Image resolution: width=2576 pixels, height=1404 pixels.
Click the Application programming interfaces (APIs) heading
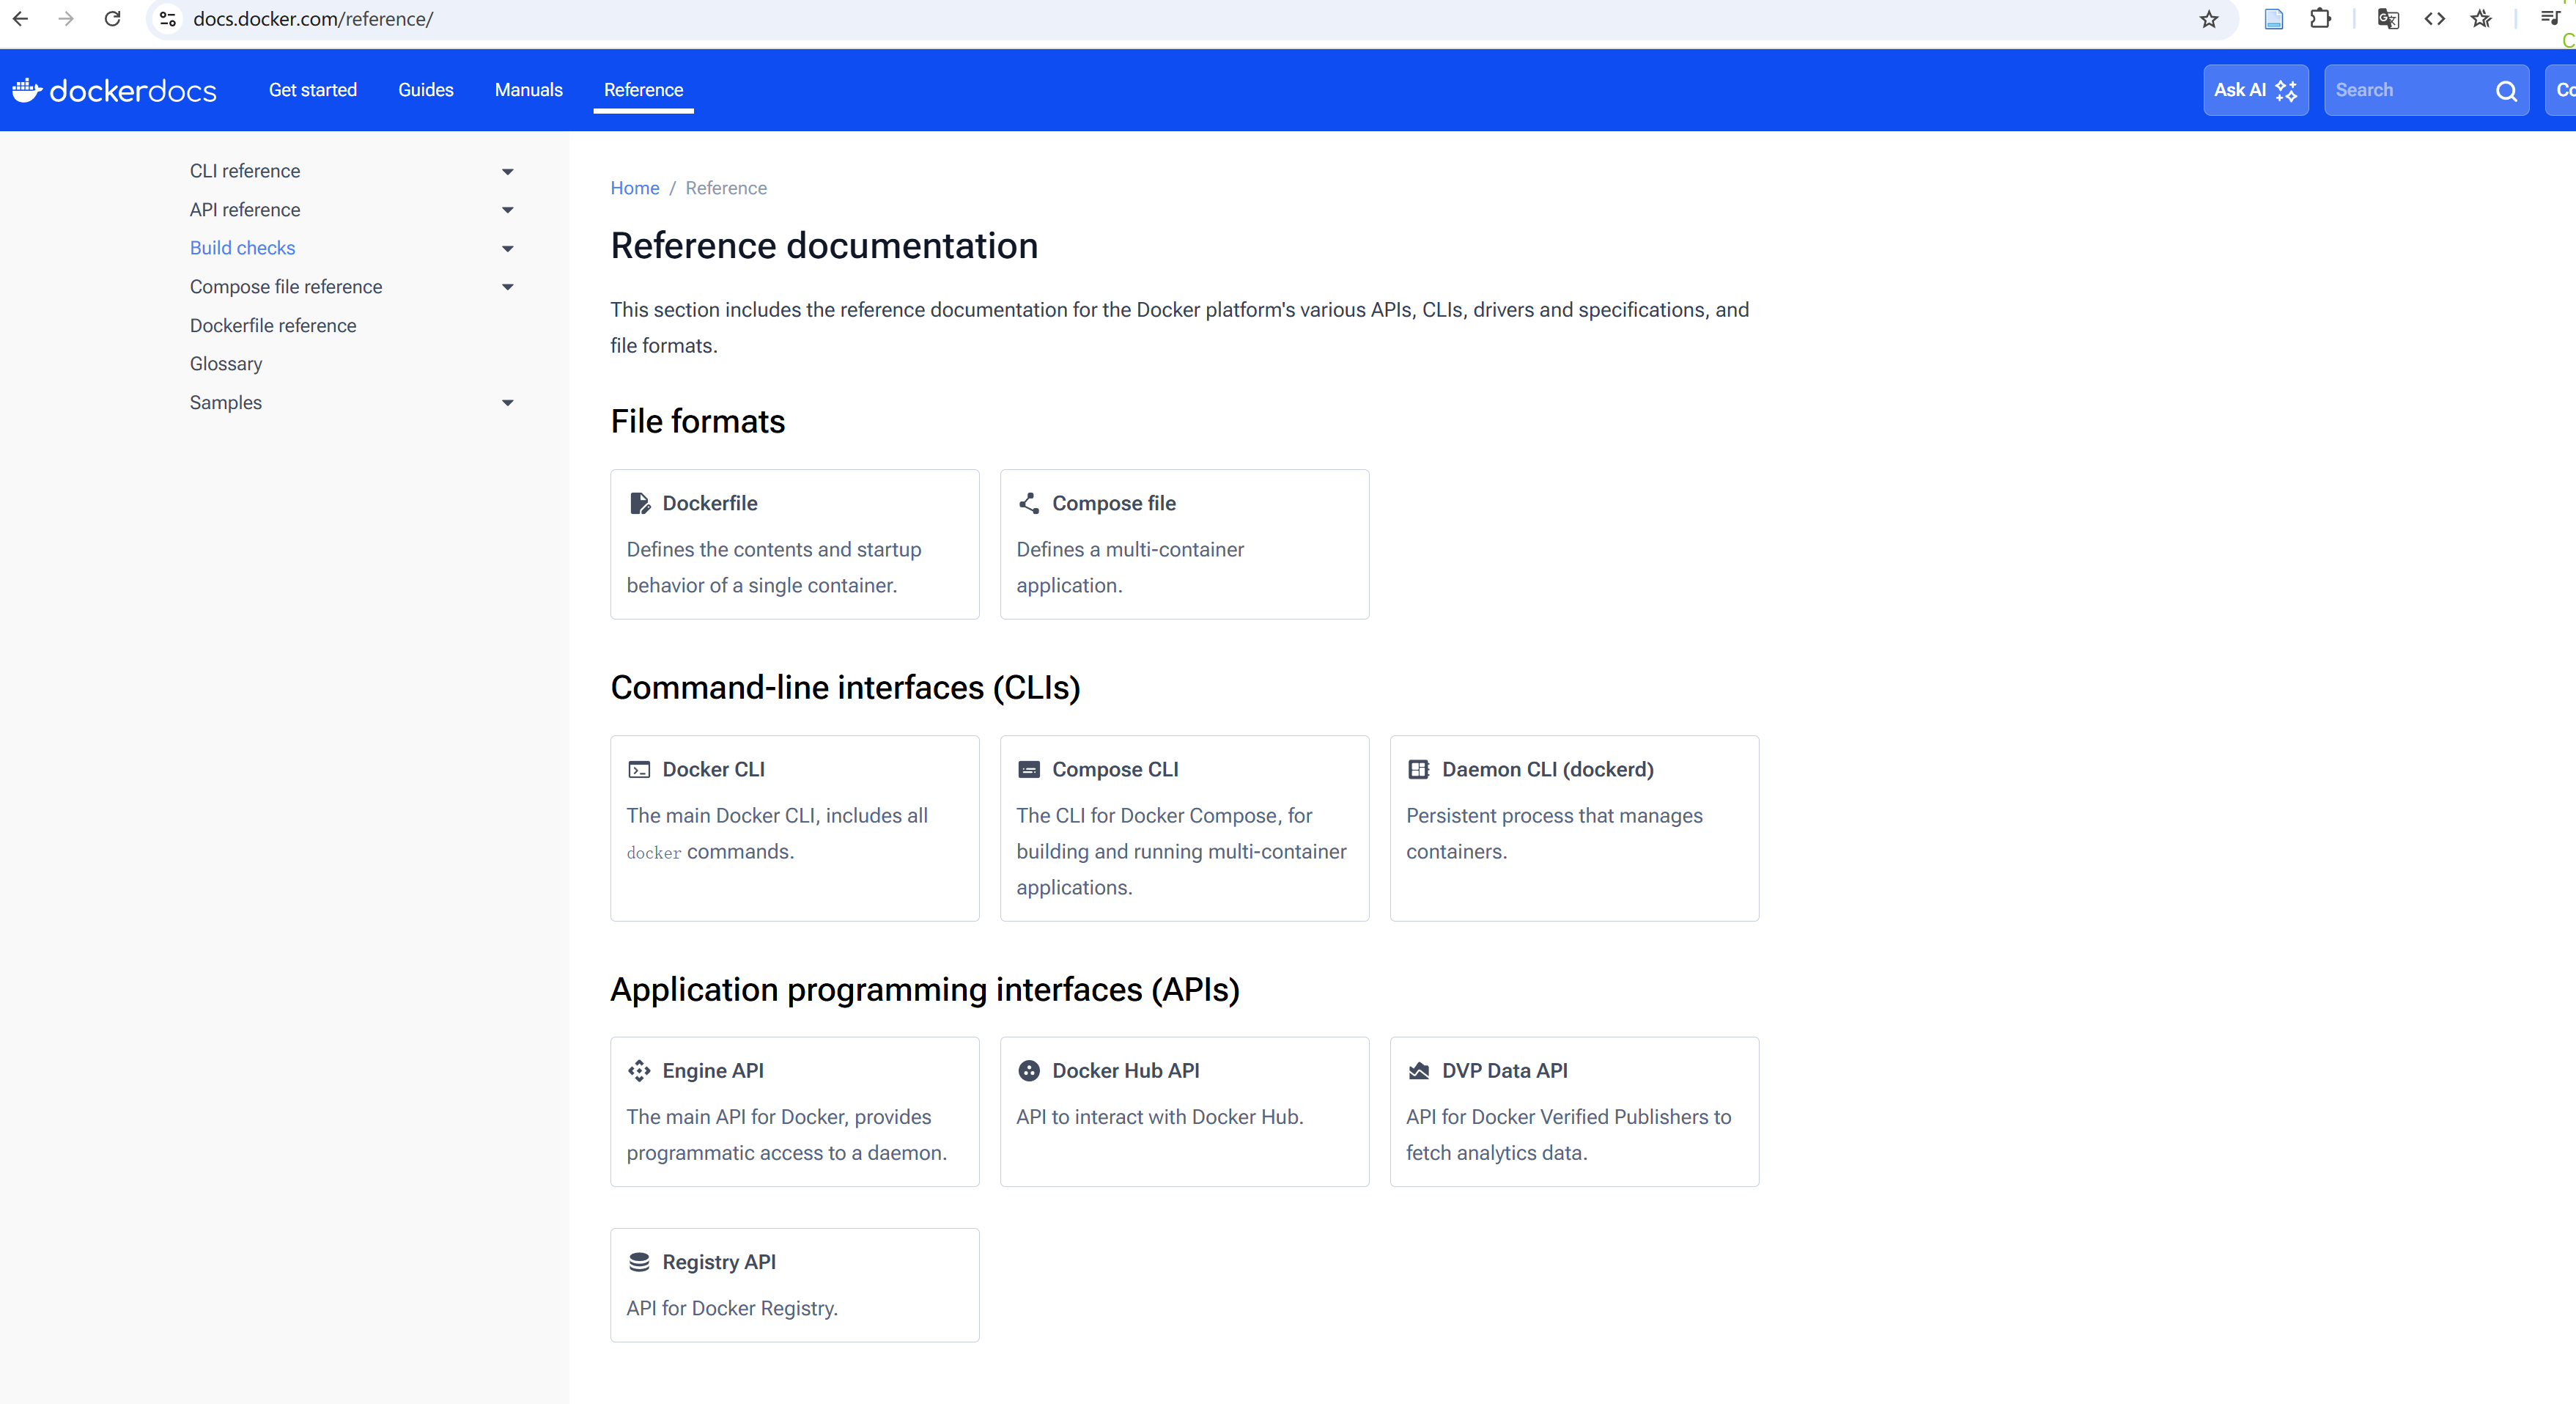tap(926, 990)
